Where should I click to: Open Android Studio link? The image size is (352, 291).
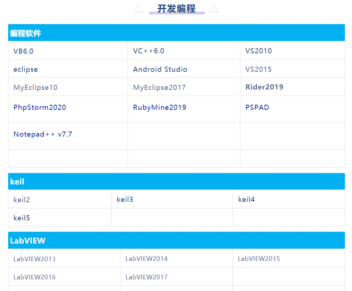tap(160, 69)
